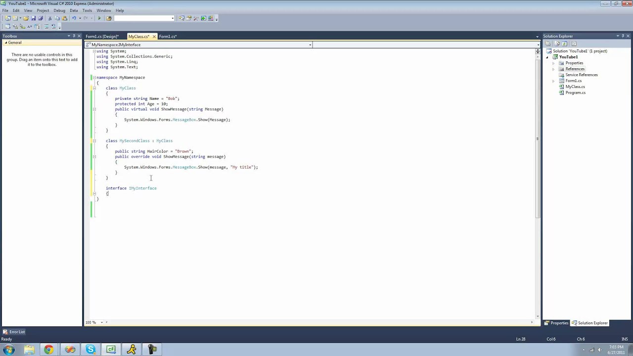Switch to the Form1.cs code tab

pyautogui.click(x=168, y=37)
